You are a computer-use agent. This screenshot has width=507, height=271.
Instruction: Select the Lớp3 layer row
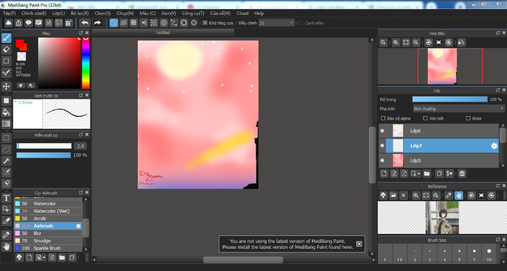(439, 161)
